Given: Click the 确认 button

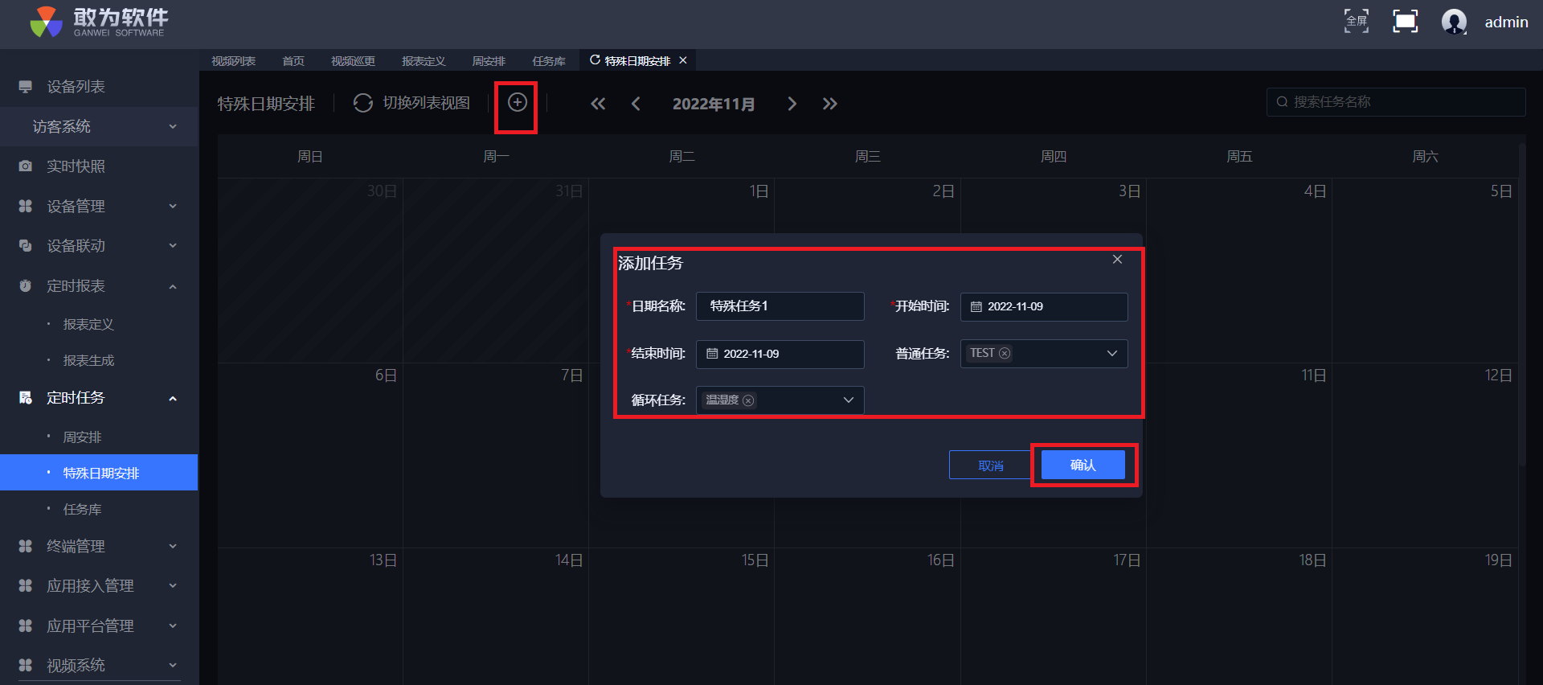Looking at the screenshot, I should [x=1083, y=465].
